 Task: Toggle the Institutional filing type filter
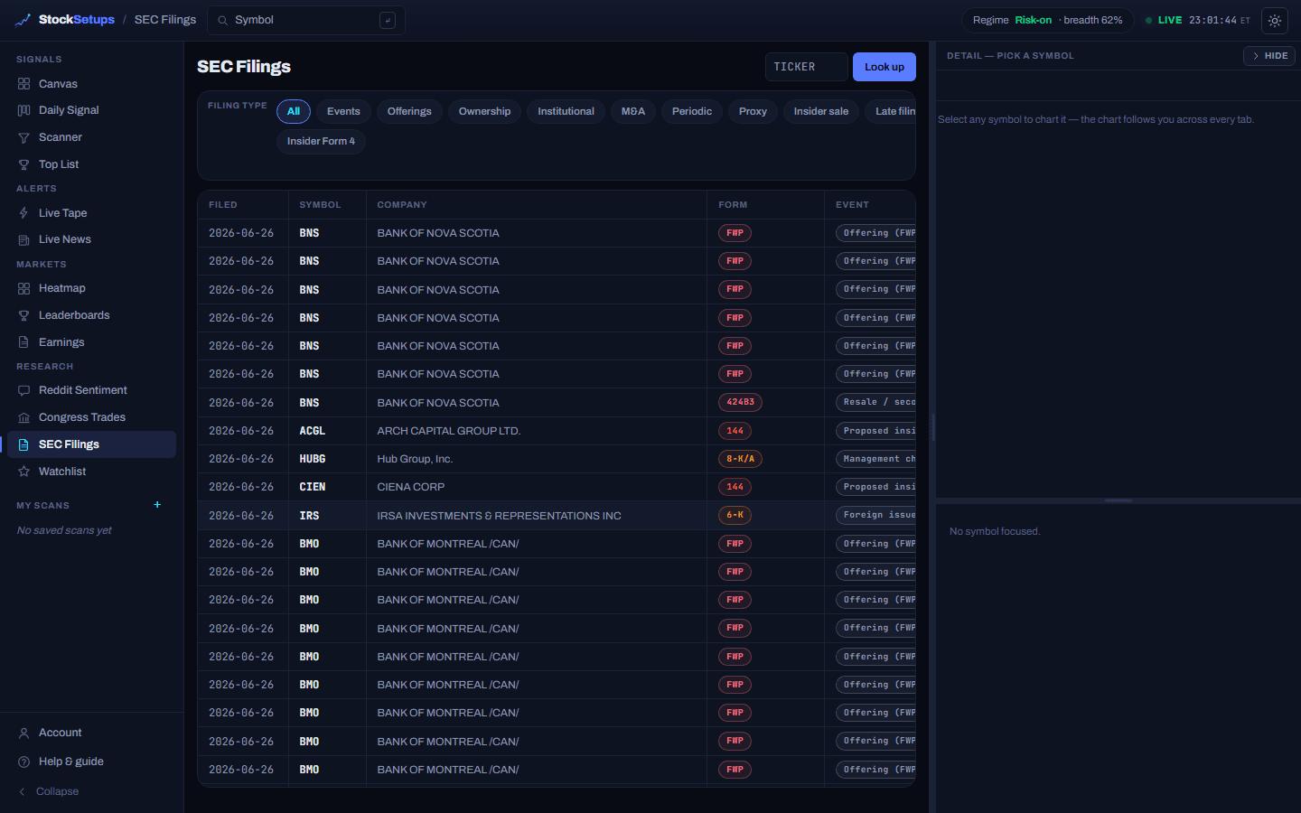coord(566,111)
